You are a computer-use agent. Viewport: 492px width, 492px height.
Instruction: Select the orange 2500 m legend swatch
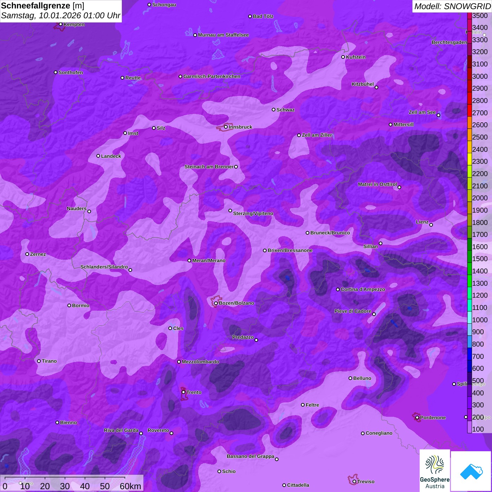coord(469,135)
